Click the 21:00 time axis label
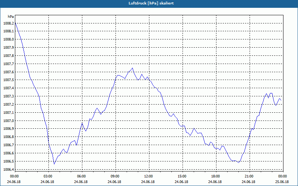The height and width of the screenshot is (186, 298). [x=250, y=176]
